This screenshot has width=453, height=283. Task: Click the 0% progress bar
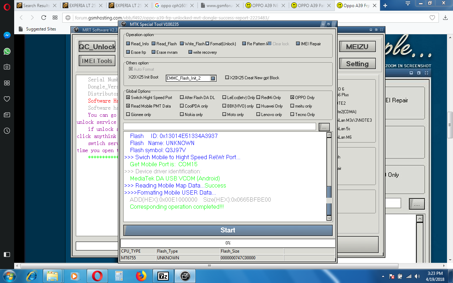(228, 243)
